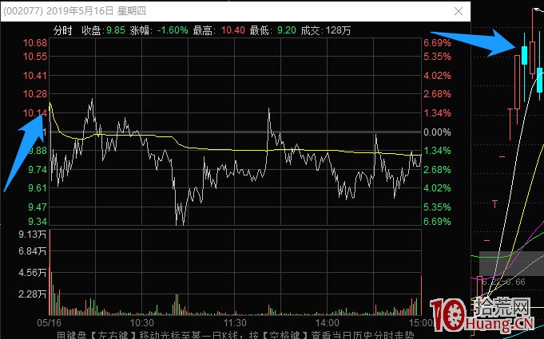The image size is (544, 339).
Task: Click time axis label 14:00
Action: (x=328, y=323)
